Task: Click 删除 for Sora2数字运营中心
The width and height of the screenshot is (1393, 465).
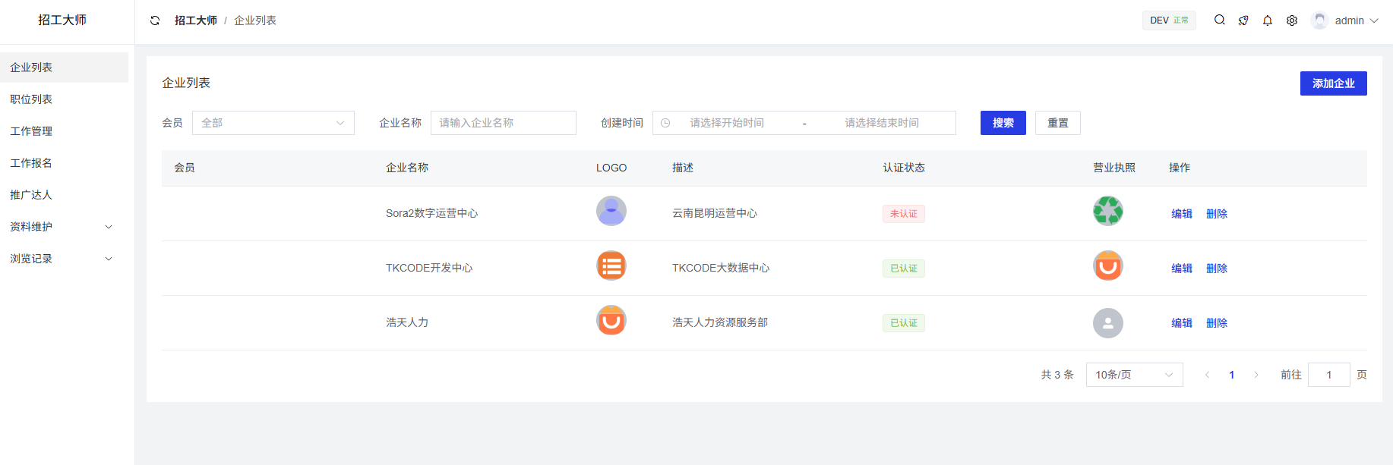Action: coord(1216,214)
